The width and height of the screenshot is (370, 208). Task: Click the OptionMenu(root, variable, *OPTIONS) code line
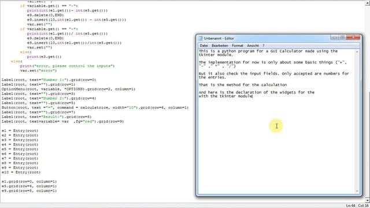pos(68,89)
